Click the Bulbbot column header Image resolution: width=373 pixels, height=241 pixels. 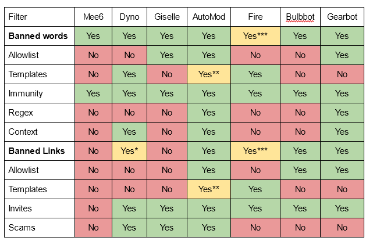pyautogui.click(x=300, y=17)
